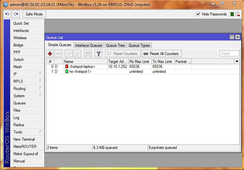Click the Disable cross icon
The width and height of the screenshot is (244, 170).
coord(77,54)
